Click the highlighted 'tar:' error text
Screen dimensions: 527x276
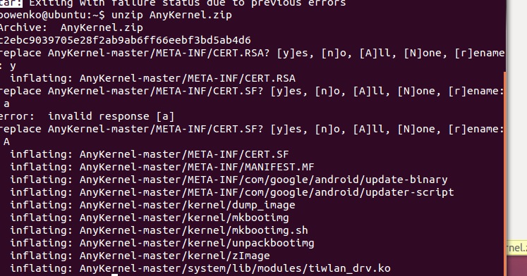point(11,4)
